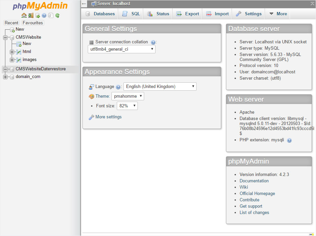
Task: Click the 'User: domaincom@localhost' text
Action: tap(267, 72)
